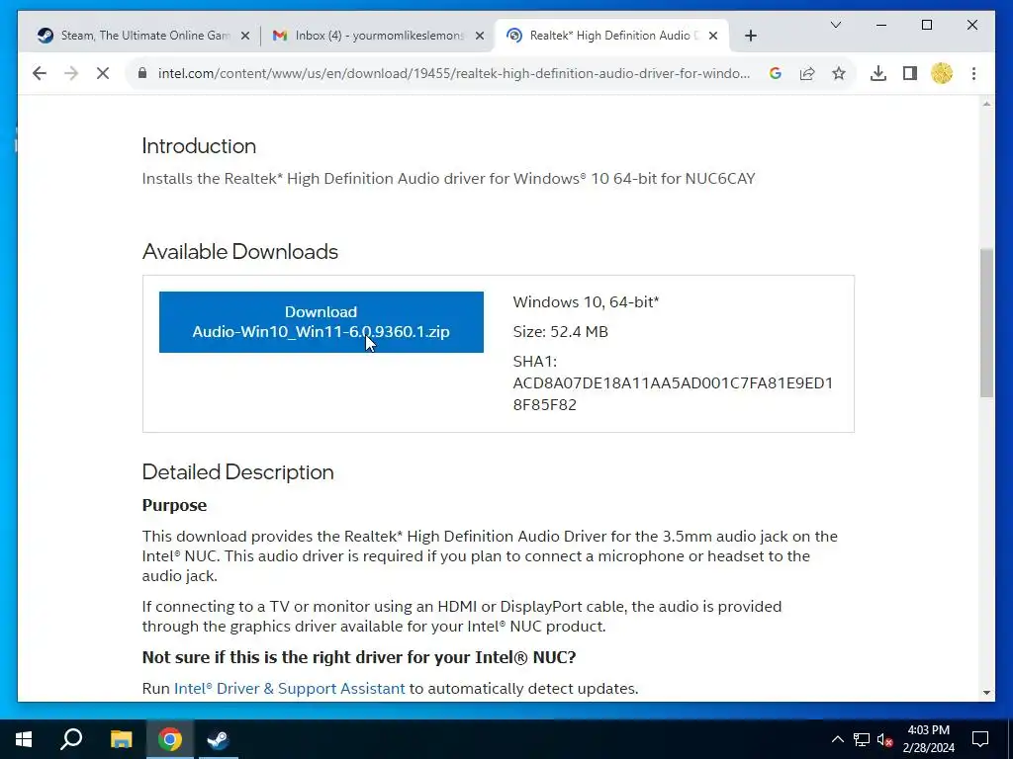The width and height of the screenshot is (1013, 759).
Task: Close the Realtek Audio tab
Action: tap(713, 36)
